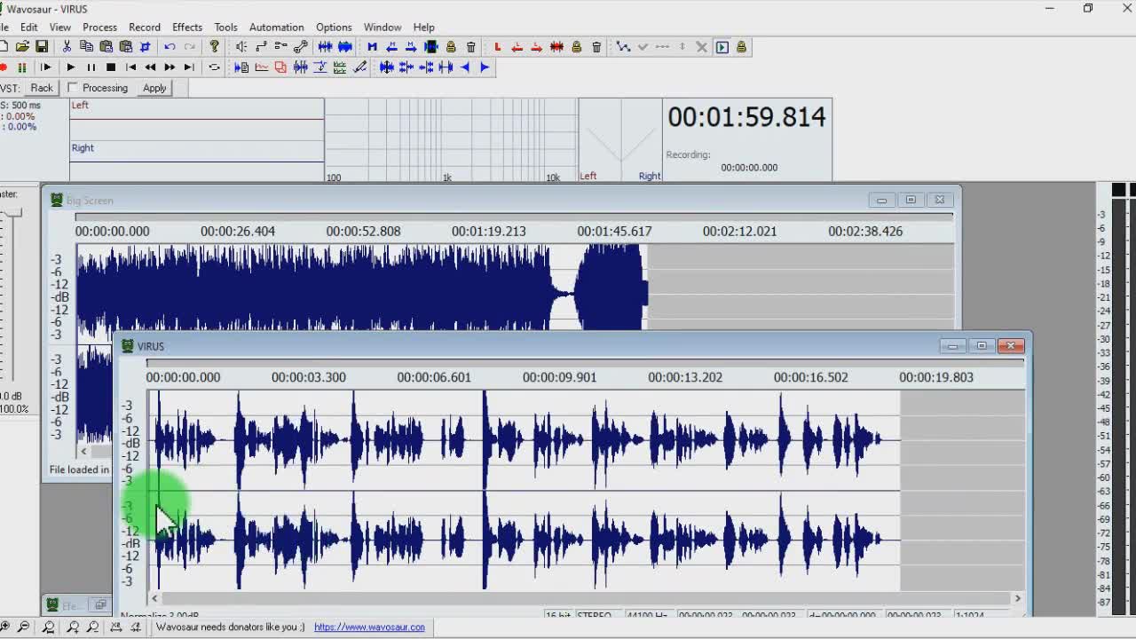Open the Help menu
This screenshot has width=1136, height=639.
point(424,28)
